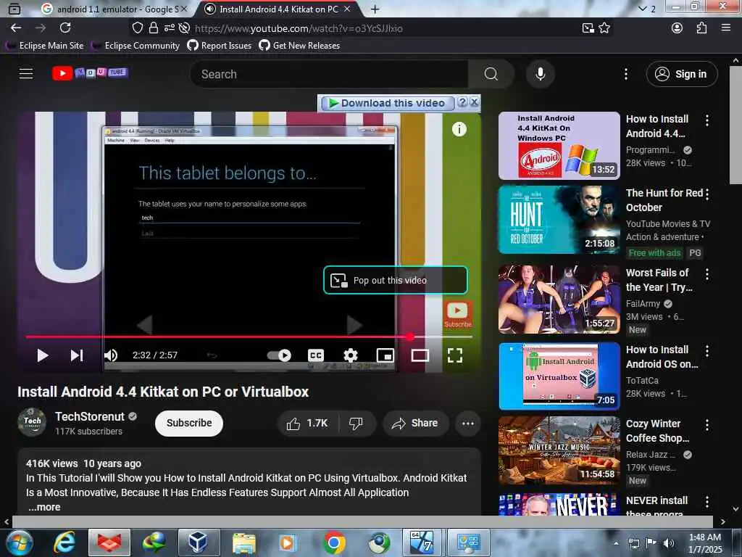Toggle closed captions CC button
The image size is (742, 557).
click(x=316, y=355)
